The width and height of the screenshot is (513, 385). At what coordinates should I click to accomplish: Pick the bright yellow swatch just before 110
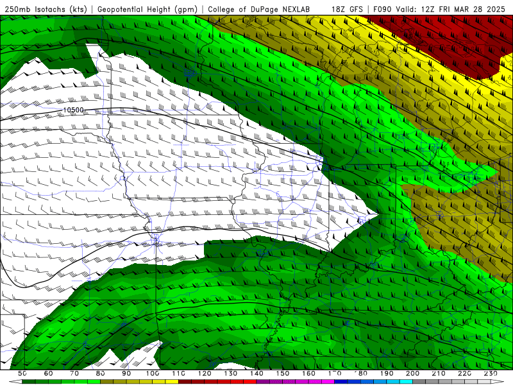172,382
